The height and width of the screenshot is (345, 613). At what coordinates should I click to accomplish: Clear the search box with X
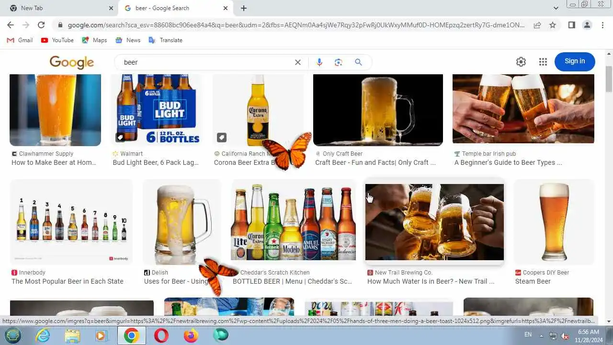(x=298, y=62)
